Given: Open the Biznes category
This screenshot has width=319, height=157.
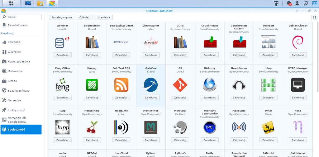Looking at the screenshot, I should 21,81.
